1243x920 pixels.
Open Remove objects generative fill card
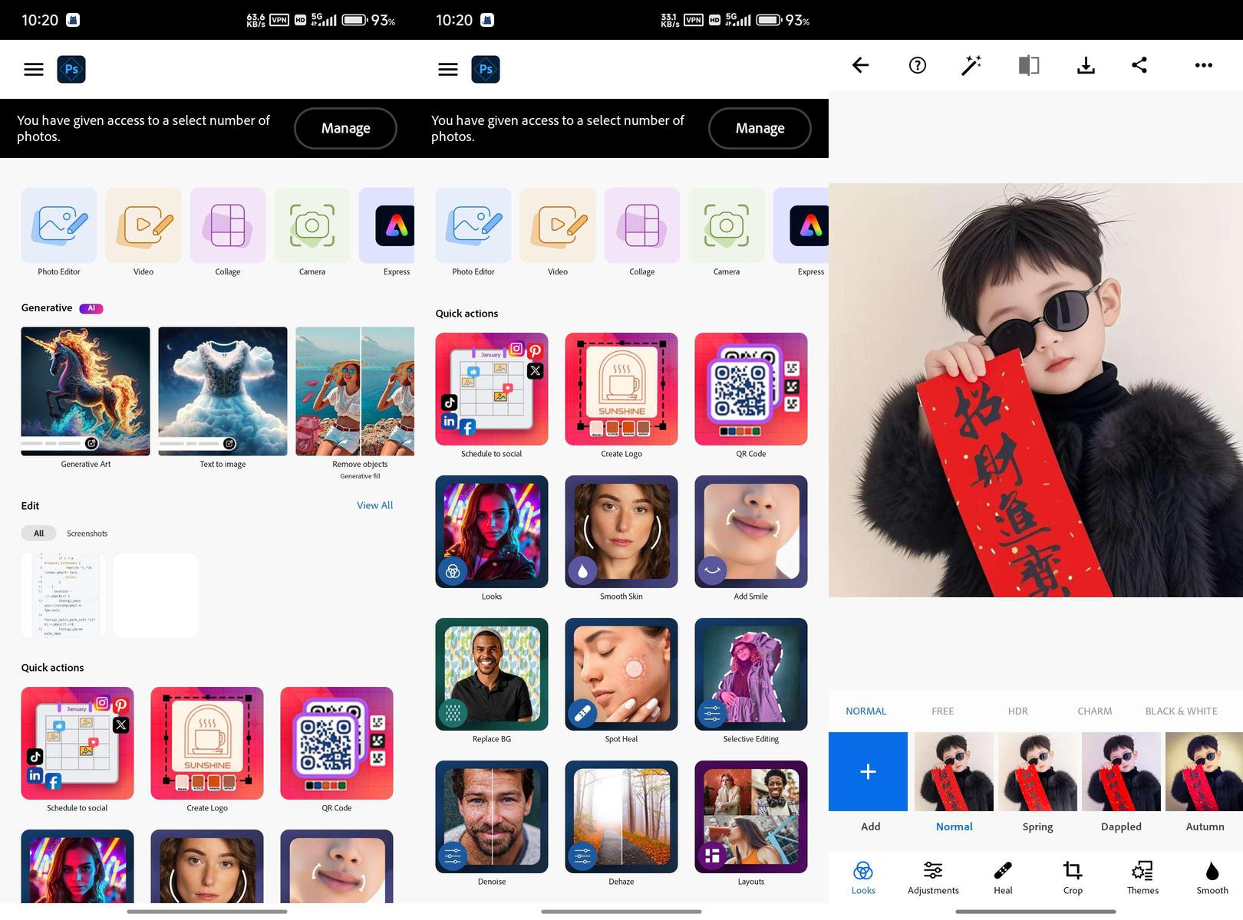(x=354, y=391)
